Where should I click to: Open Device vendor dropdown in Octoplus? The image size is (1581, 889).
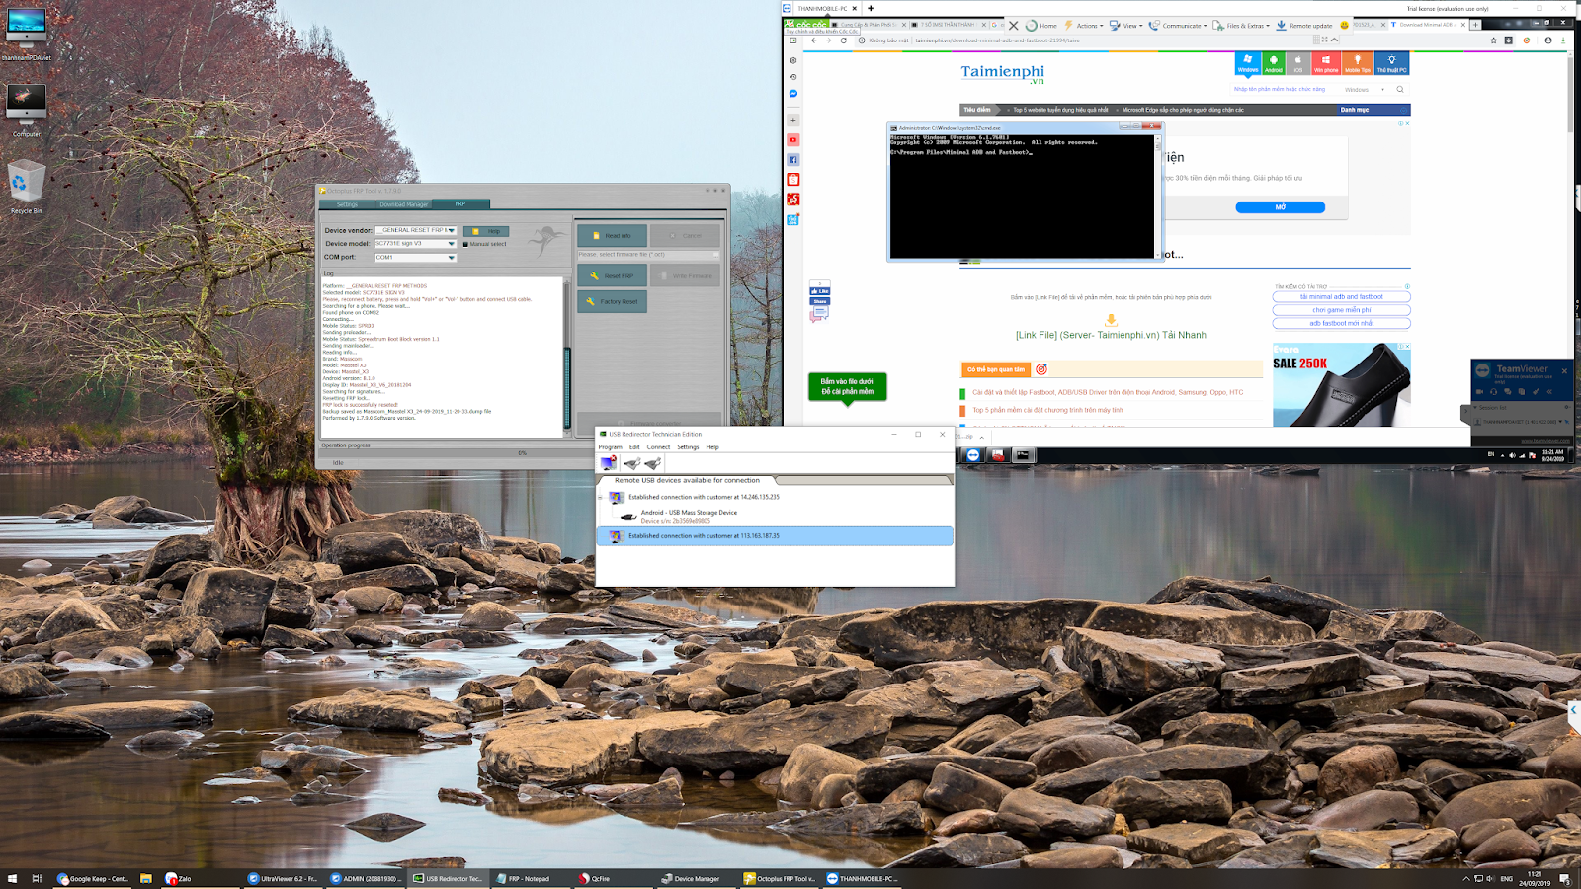pyautogui.click(x=416, y=230)
